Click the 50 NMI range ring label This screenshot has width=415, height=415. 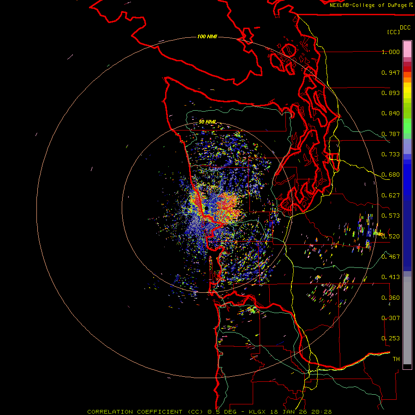pyautogui.click(x=207, y=122)
